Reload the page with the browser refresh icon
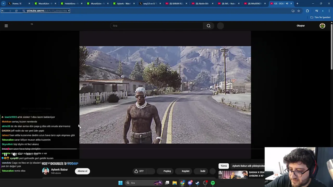 (x=16, y=11)
